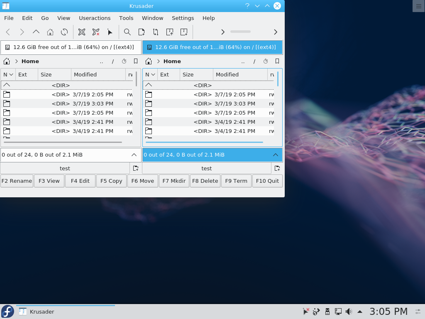Click the home icon in right panel breadcrumb
Image resolution: width=425 pixels, height=319 pixels.
[149, 61]
